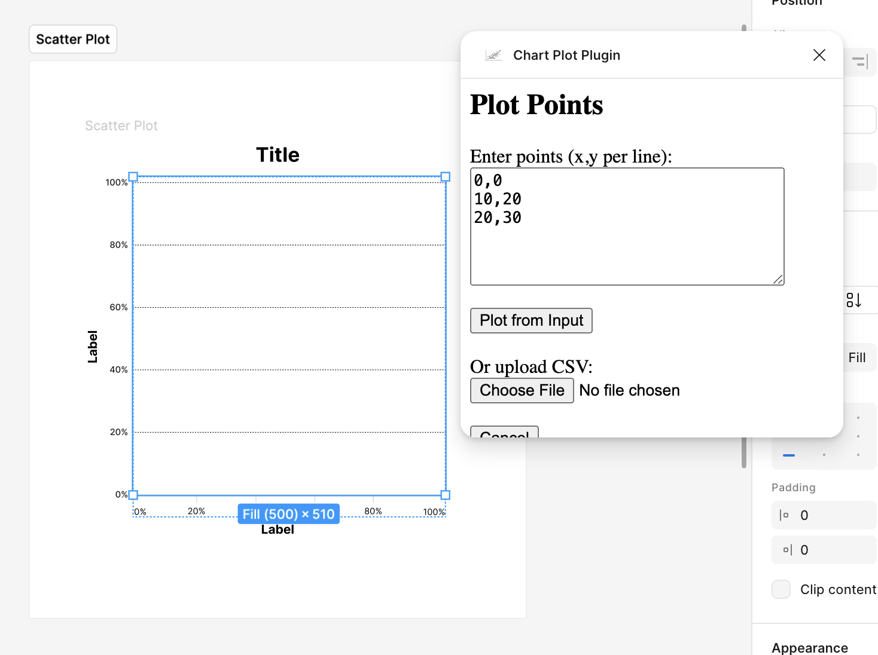This screenshot has width=878, height=655.
Task: Select bottom-left alignment in the alignment grid
Action: pos(789,455)
